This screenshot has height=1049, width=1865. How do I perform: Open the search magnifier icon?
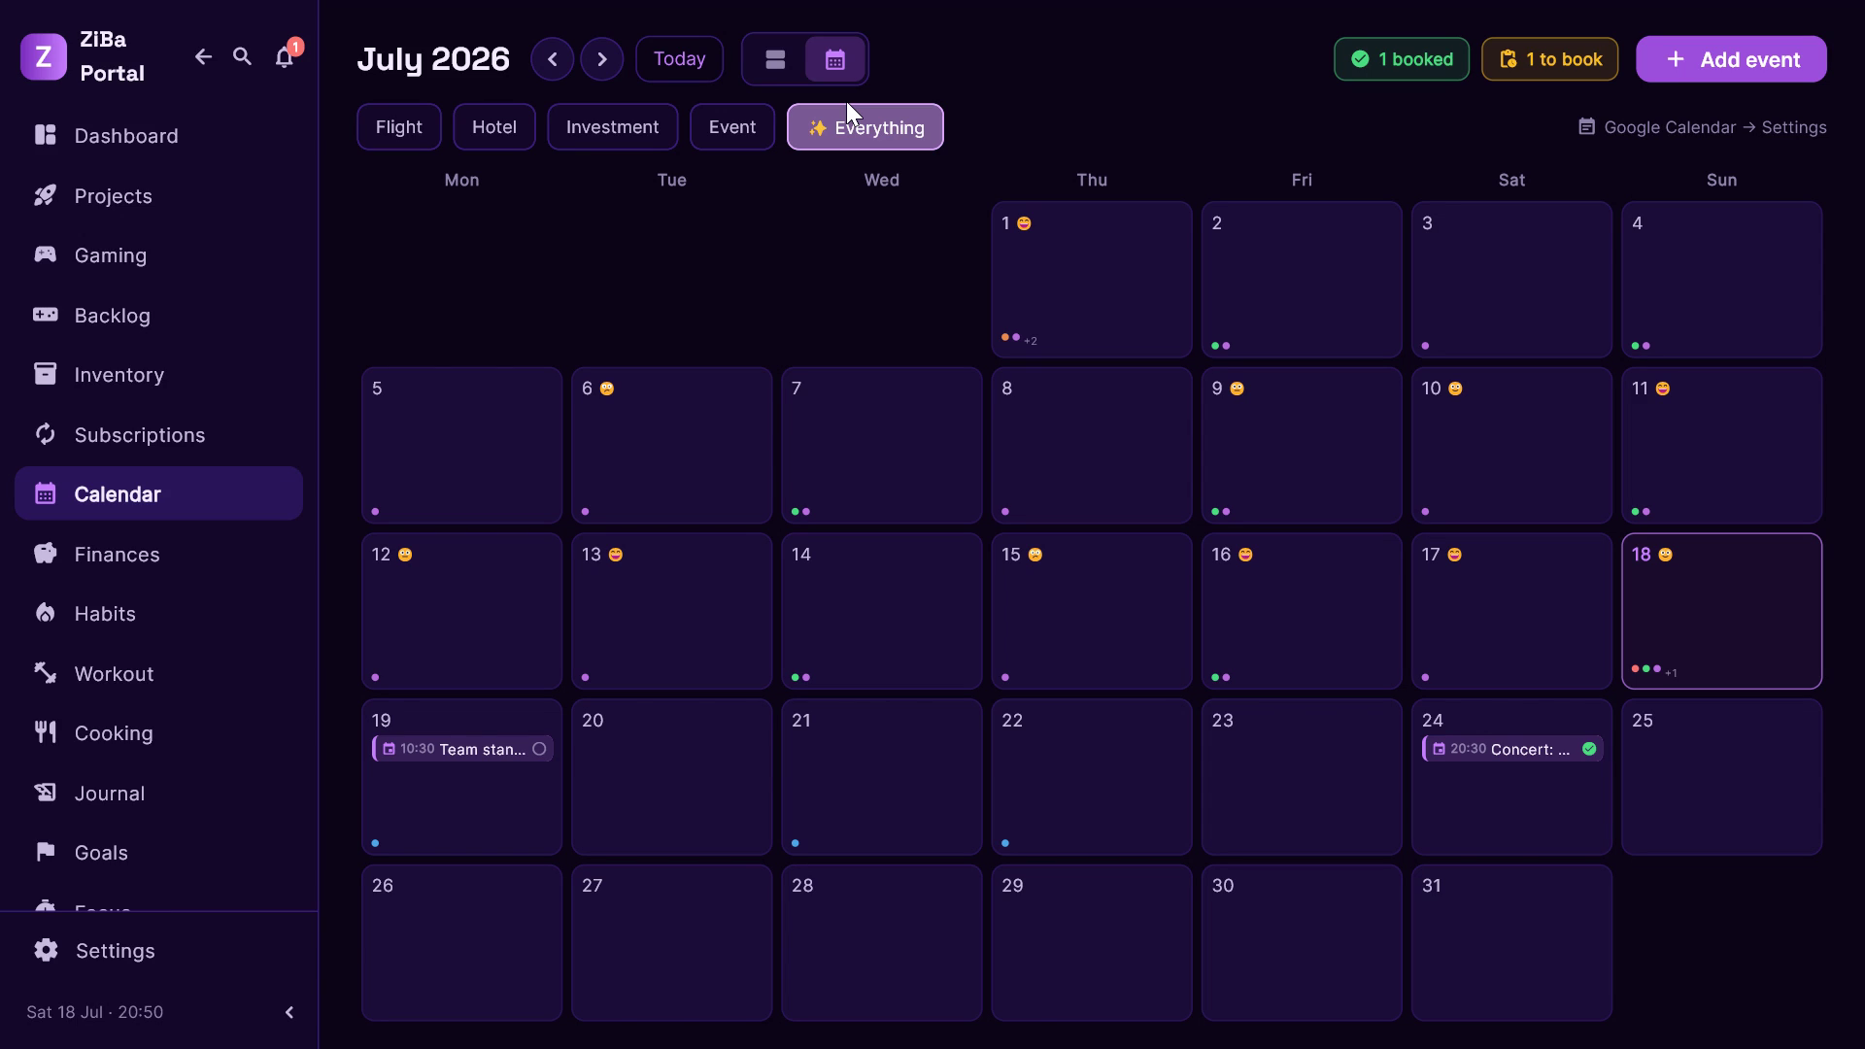click(x=243, y=57)
